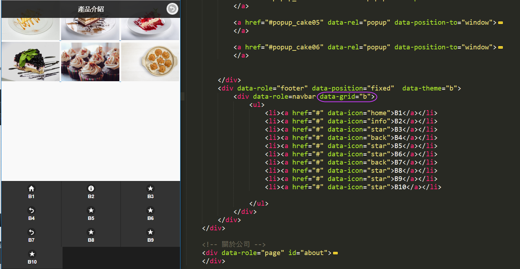
Task: Select the B8 navbar tab
Action: pyautogui.click(x=91, y=236)
